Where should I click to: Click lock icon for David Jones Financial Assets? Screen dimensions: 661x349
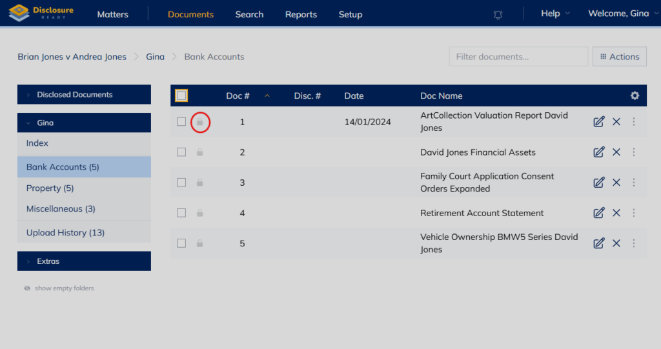point(200,152)
